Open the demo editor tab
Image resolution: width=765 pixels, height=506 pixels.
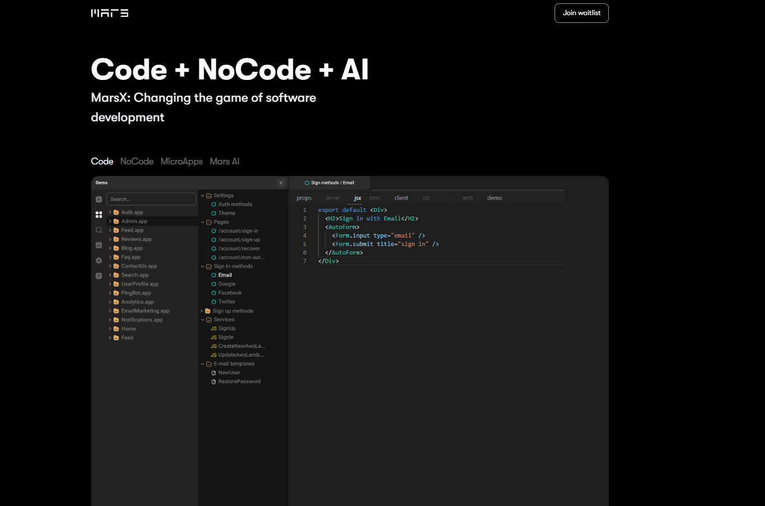(495, 198)
